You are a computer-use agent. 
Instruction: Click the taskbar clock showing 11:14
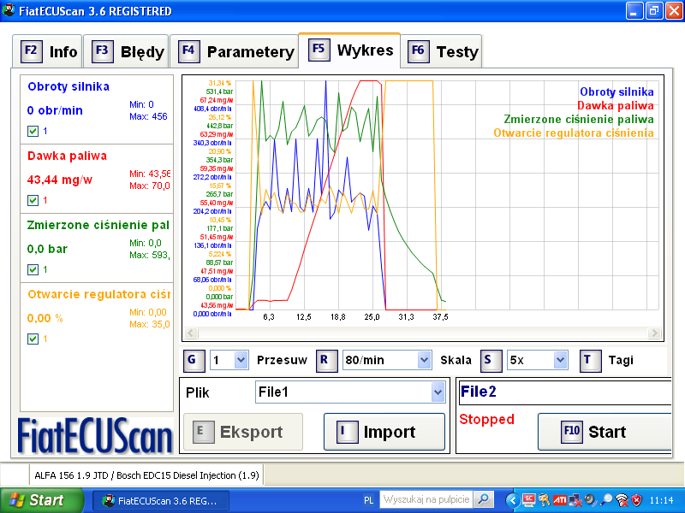coord(661,500)
